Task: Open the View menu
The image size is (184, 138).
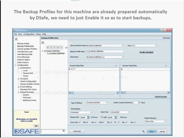Action: [20, 34]
